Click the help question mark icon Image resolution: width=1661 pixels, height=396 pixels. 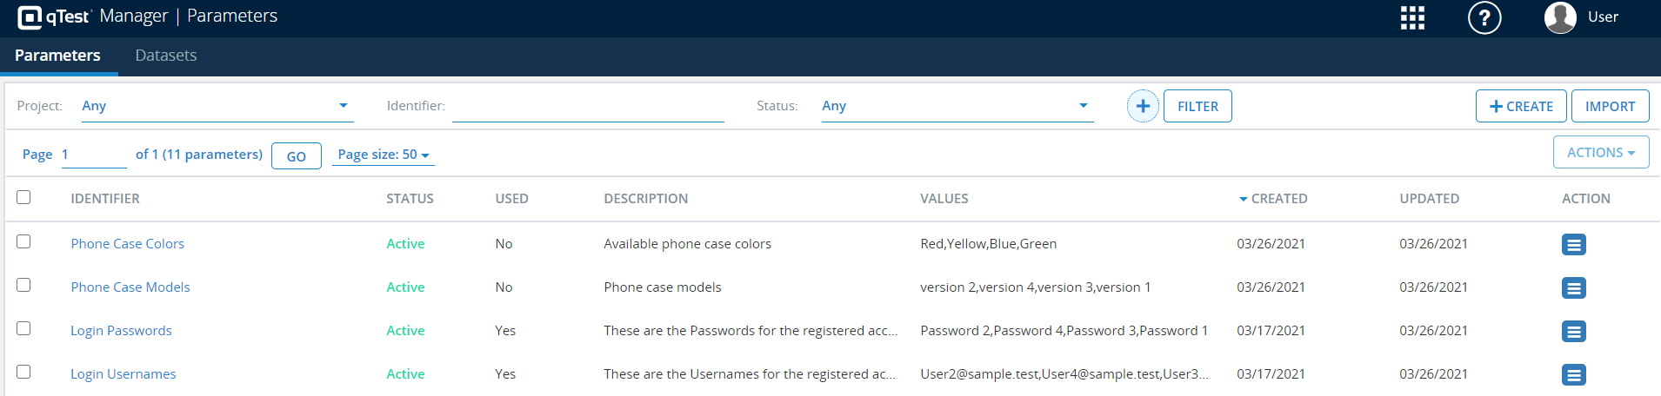coord(1484,17)
